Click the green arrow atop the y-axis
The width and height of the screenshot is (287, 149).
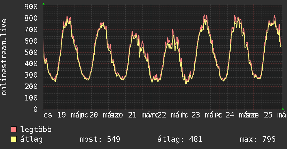pyautogui.click(x=44, y=4)
